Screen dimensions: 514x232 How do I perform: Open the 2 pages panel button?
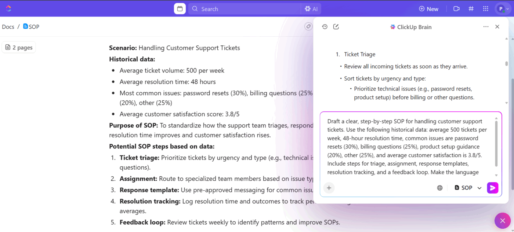19,47
